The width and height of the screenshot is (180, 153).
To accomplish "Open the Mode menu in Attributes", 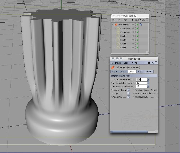I will (x=118, y=63).
